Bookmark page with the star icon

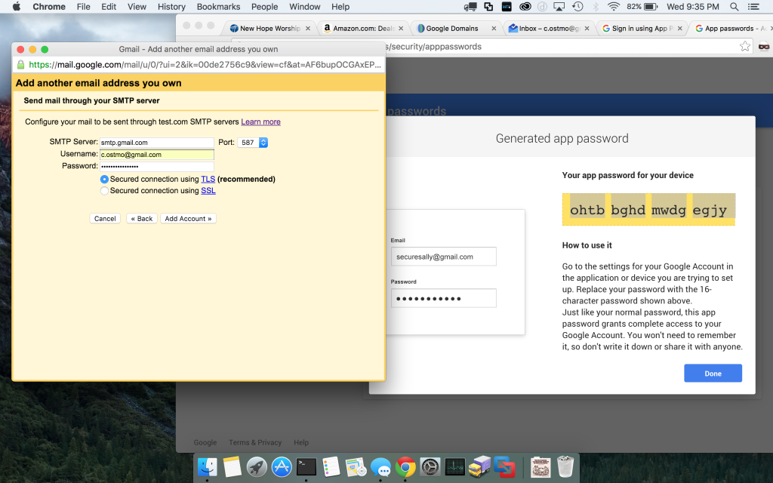pos(745,46)
